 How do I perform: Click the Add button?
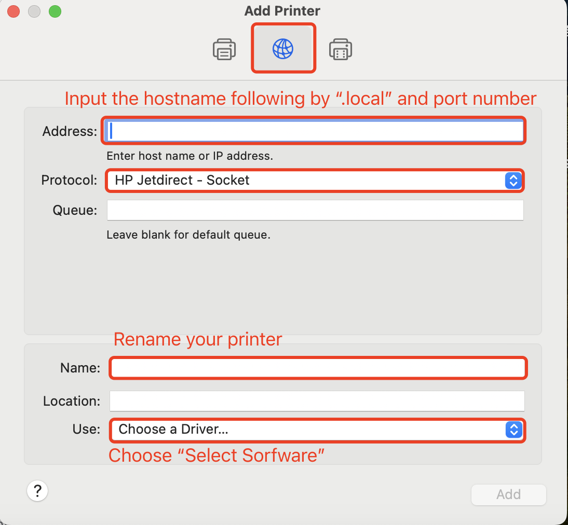(x=508, y=494)
